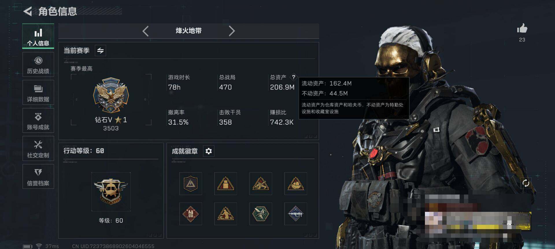Go back using the 角色信息 arrow

(x=27, y=12)
